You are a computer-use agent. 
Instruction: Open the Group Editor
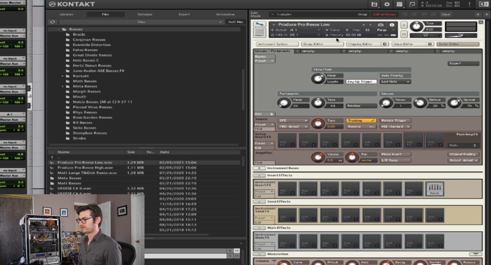[x=322, y=44]
